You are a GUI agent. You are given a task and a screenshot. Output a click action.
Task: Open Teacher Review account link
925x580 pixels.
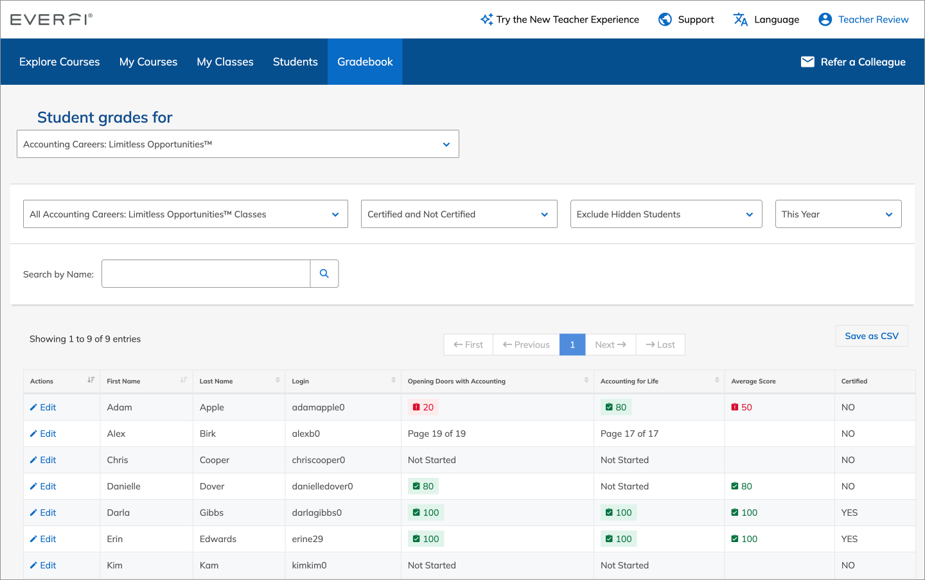click(863, 19)
